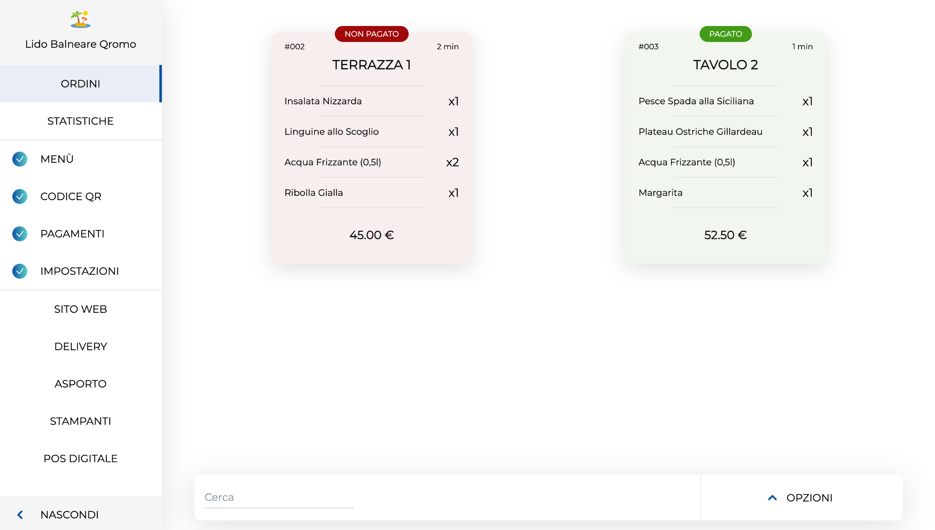
Task: Click Lido Balneare Qromo venue name
Action: coord(80,44)
